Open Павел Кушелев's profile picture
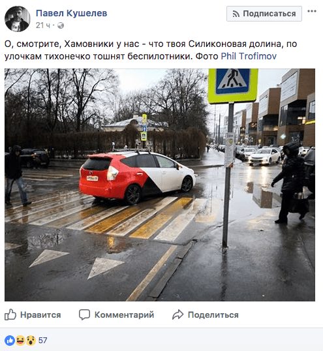 [17, 19]
